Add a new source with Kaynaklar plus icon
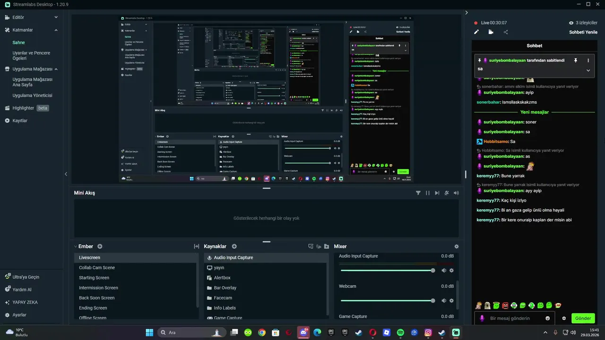Screen dimensions: 605x340 [234, 246]
